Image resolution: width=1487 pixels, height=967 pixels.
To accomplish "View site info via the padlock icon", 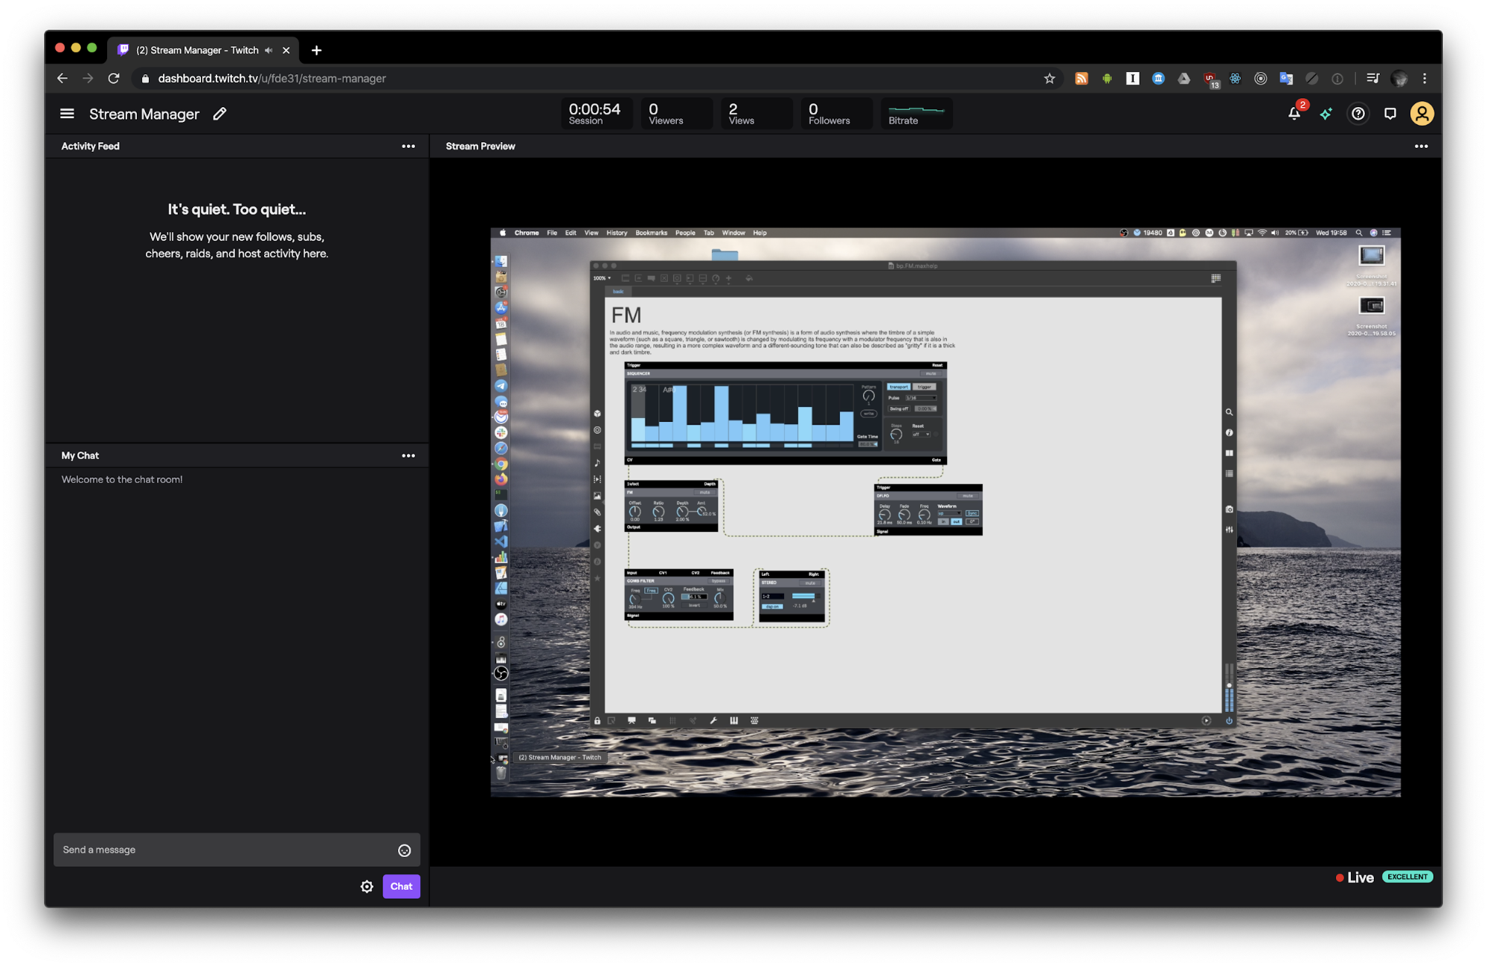I will tap(145, 78).
